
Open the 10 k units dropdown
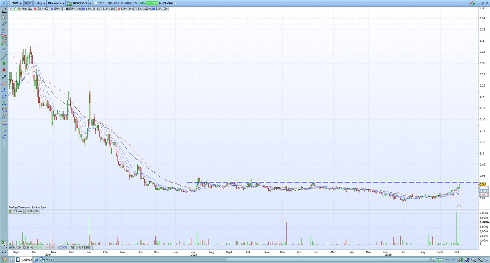click(x=56, y=3)
